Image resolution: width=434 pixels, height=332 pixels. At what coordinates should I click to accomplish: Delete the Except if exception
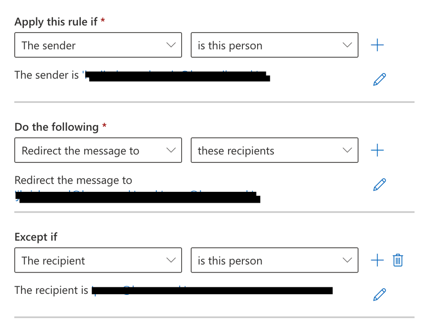[398, 260]
